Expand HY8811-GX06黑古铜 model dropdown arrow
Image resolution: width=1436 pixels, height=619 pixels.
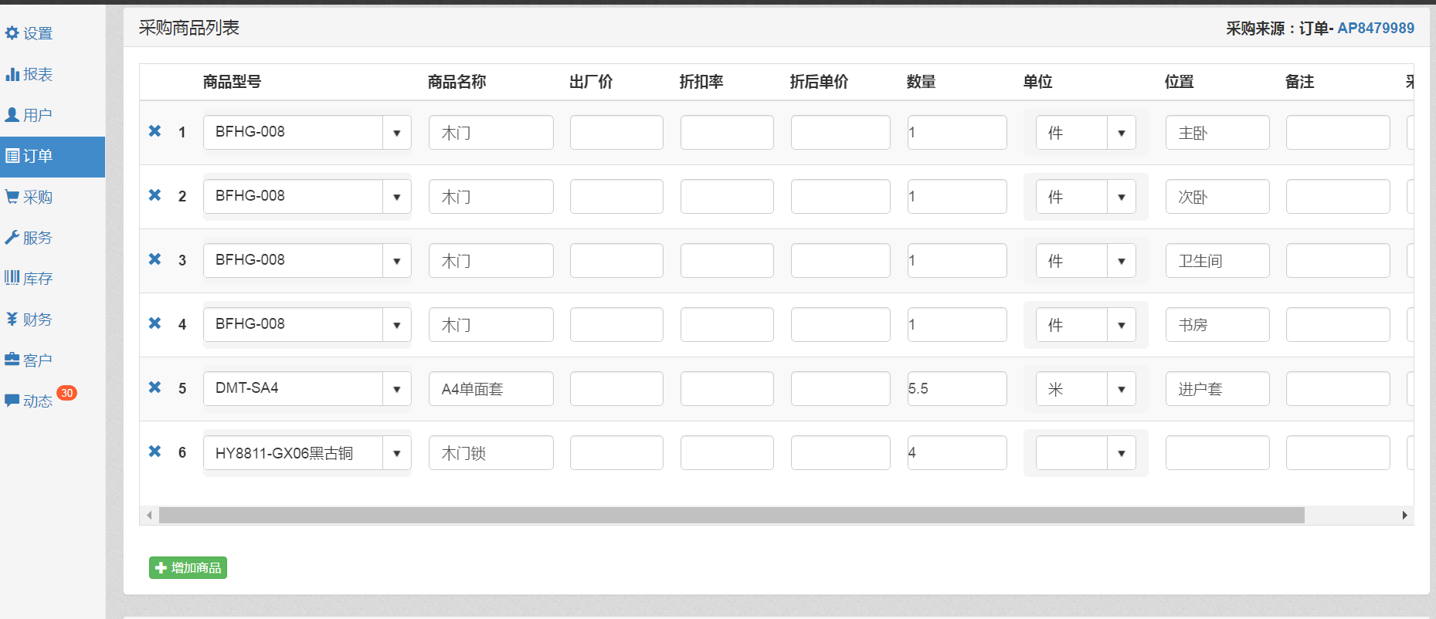click(x=397, y=453)
